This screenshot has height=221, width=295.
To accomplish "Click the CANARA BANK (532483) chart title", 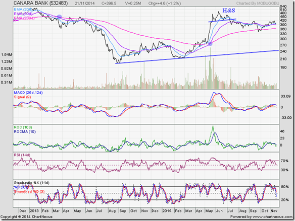I will coord(40,3).
